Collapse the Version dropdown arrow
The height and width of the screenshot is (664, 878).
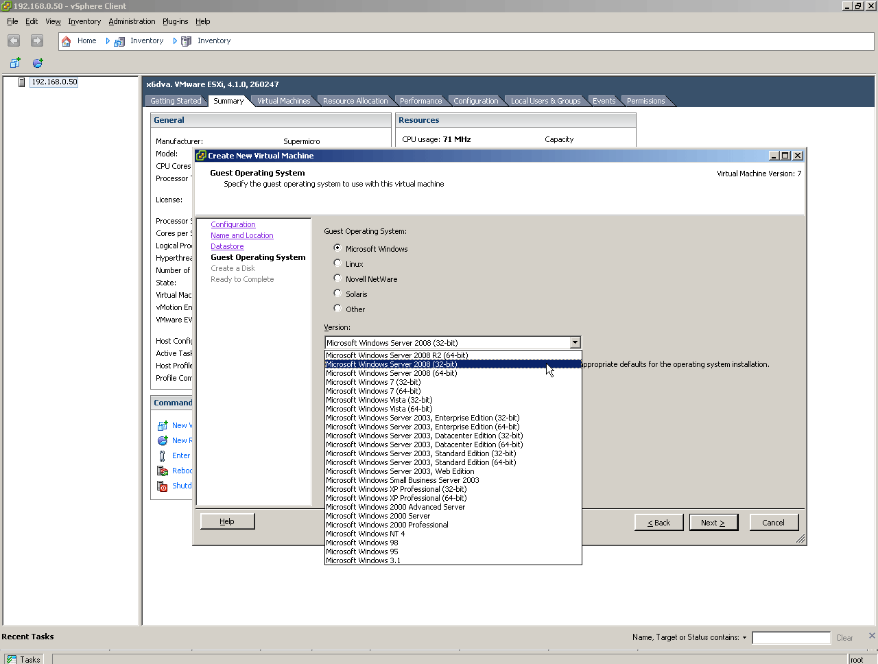575,342
